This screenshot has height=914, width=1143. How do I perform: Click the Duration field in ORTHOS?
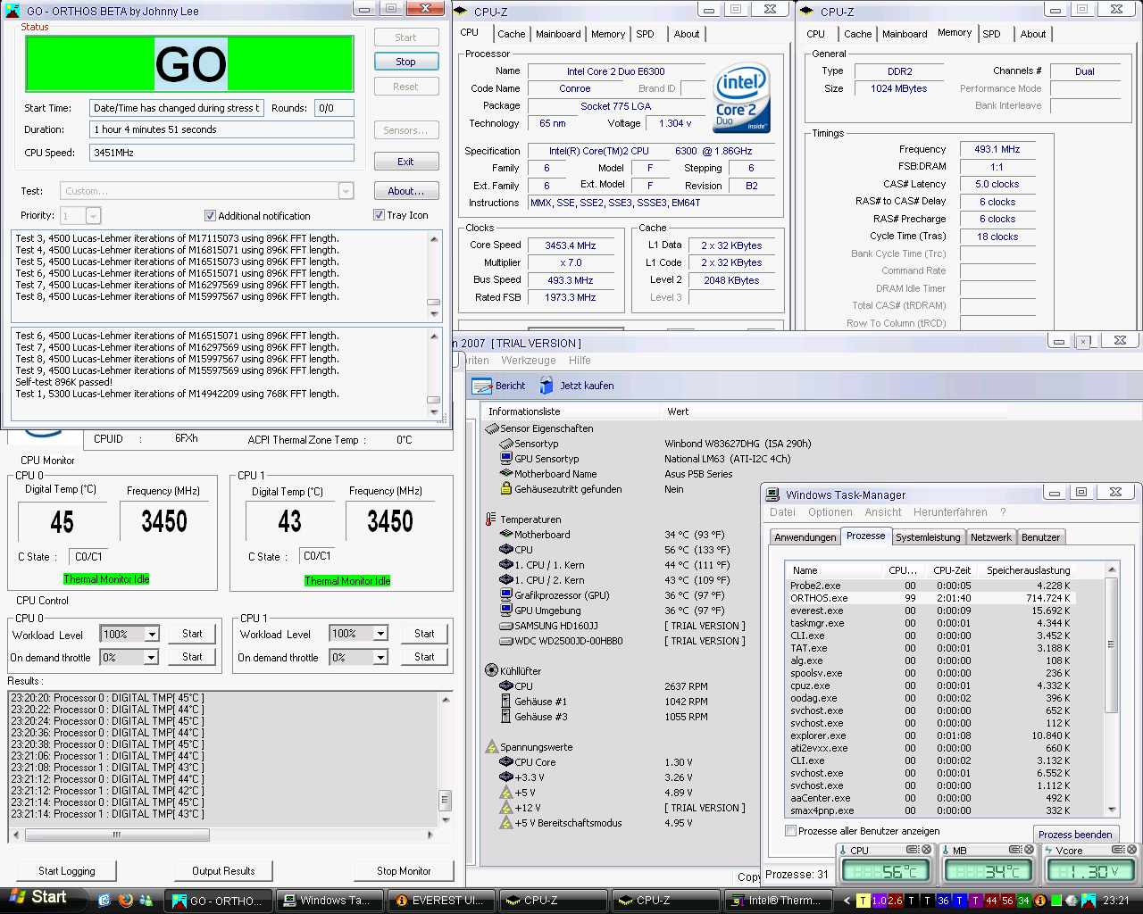click(x=221, y=129)
